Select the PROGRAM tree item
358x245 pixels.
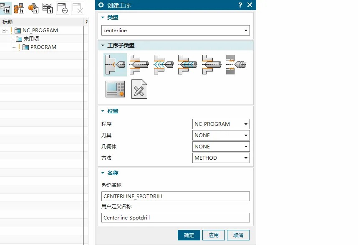[43, 47]
